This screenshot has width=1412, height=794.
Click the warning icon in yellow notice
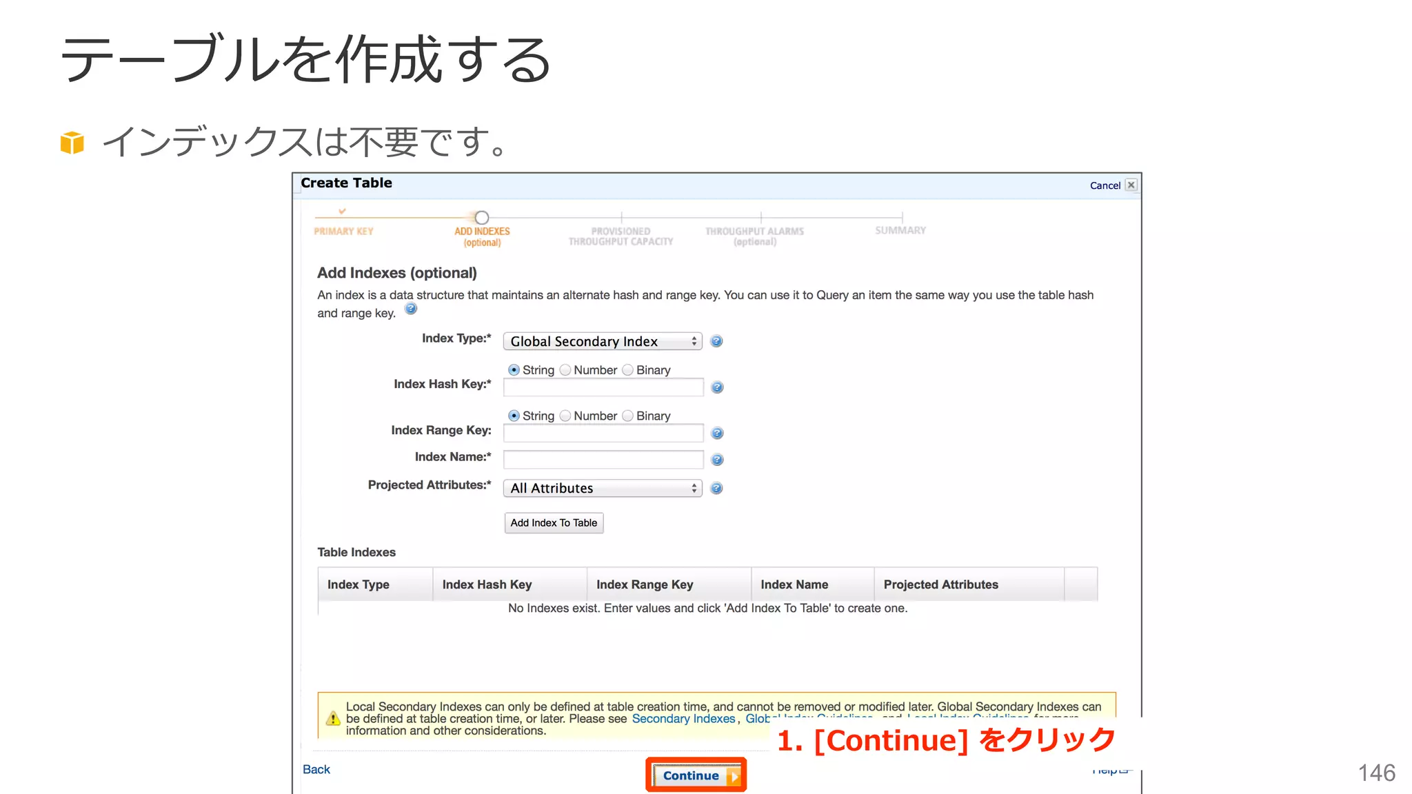333,718
